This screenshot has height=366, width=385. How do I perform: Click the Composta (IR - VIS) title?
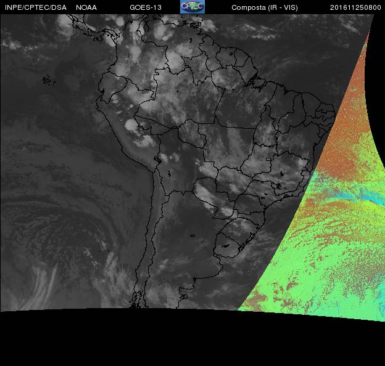(263, 7)
